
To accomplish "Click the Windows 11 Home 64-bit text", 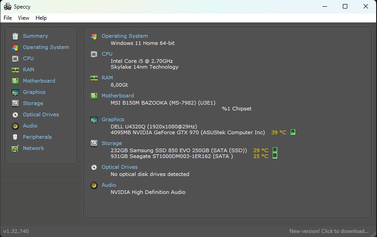I will pyautogui.click(x=143, y=43).
